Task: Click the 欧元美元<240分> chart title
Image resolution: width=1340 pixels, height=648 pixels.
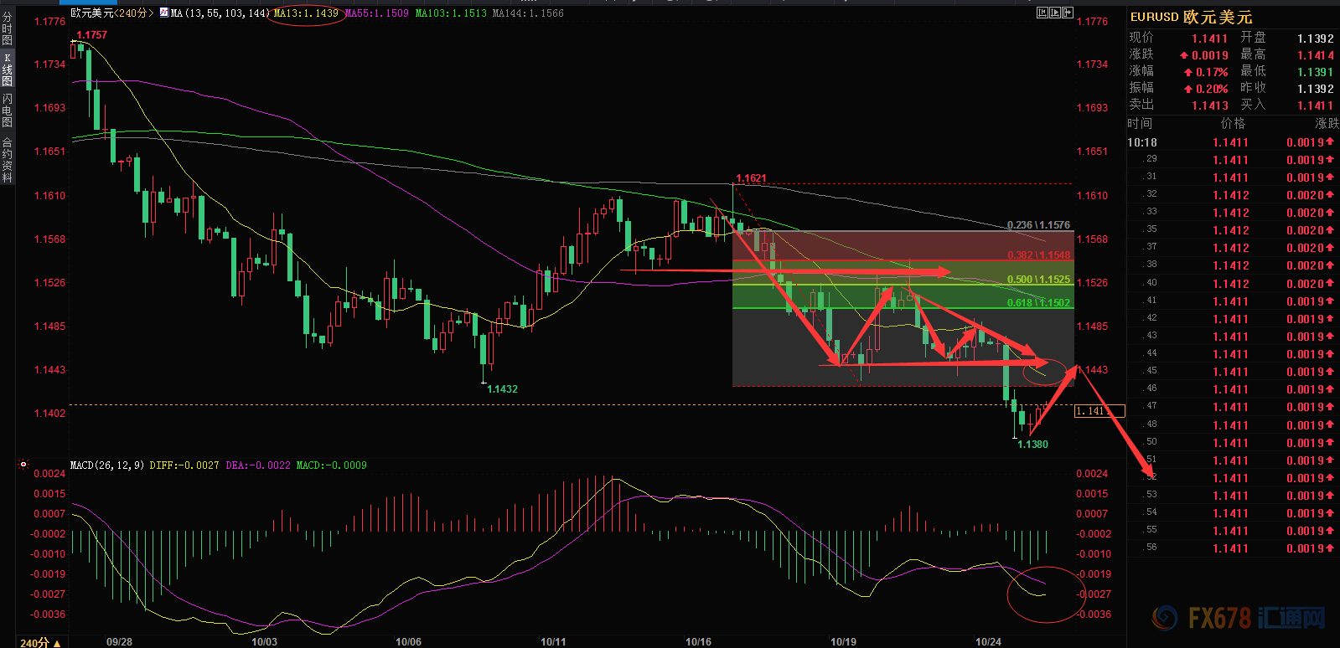Action: [x=113, y=13]
